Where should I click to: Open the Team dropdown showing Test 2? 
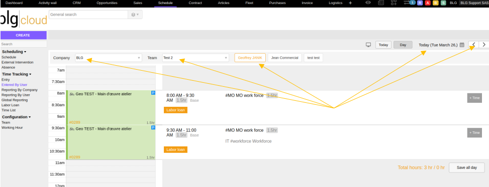195,58
